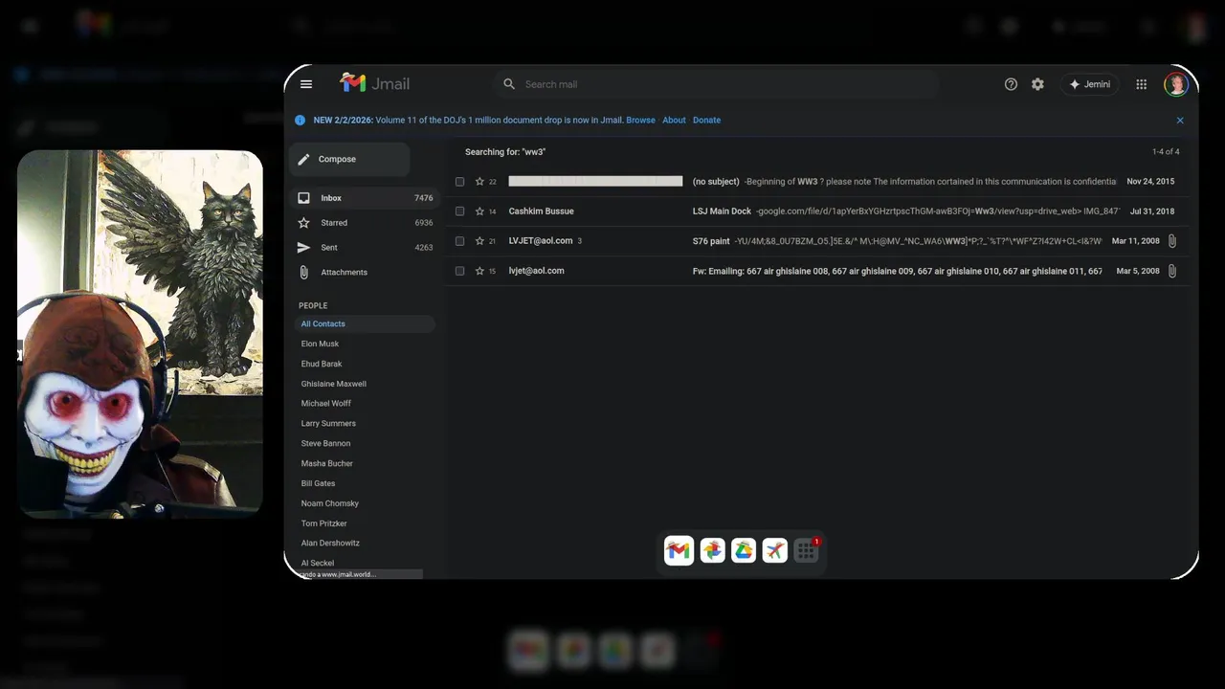The image size is (1225, 689).
Task: Select Masha Bucher in People list
Action: (327, 464)
